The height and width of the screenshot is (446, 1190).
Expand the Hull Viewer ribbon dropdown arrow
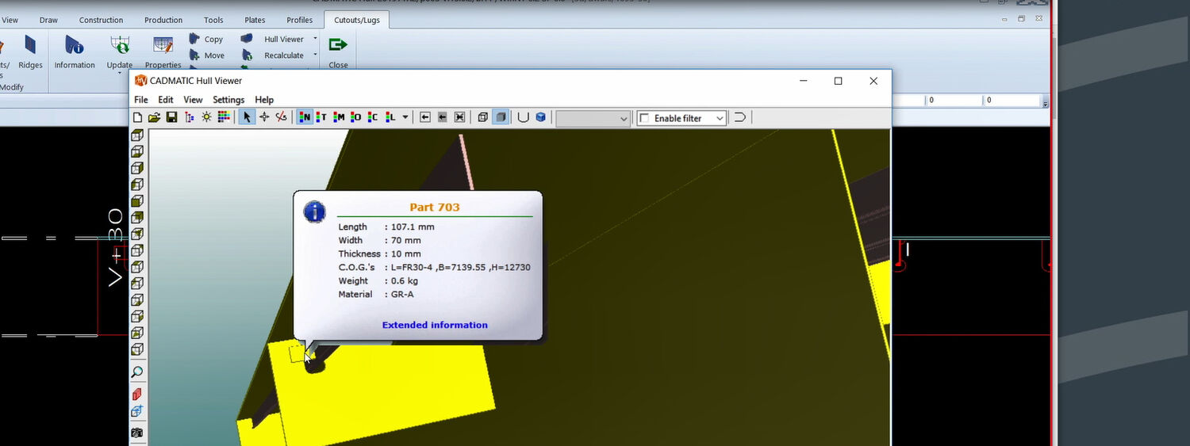(x=315, y=39)
